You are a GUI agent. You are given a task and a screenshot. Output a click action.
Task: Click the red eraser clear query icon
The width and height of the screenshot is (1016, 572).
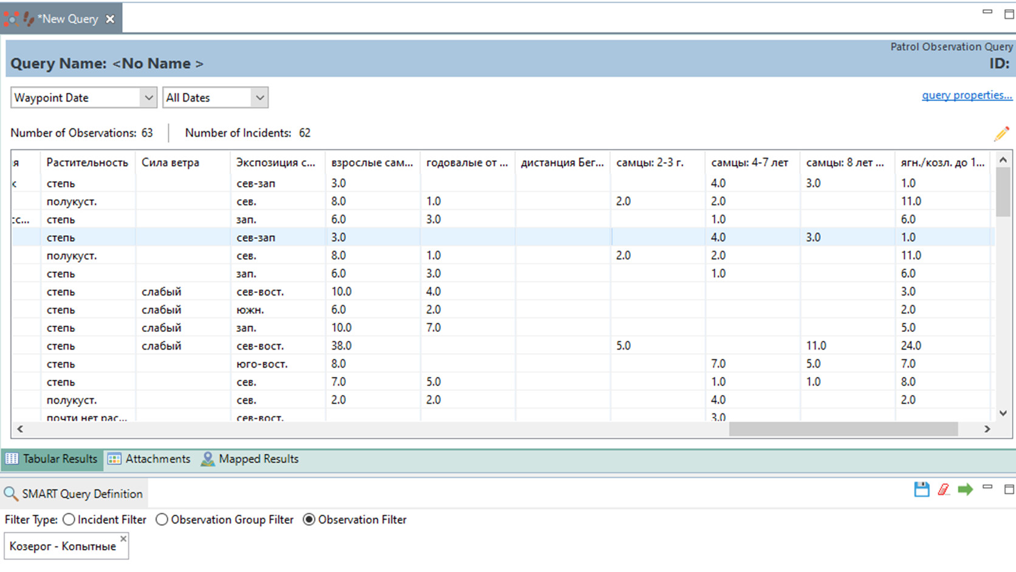[x=943, y=489]
